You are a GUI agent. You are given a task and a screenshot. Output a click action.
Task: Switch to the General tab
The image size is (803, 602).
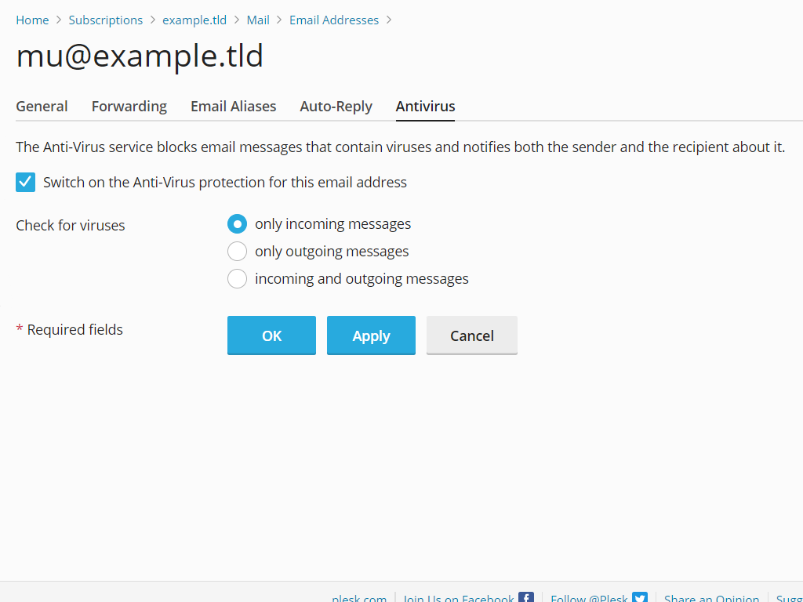coord(42,106)
